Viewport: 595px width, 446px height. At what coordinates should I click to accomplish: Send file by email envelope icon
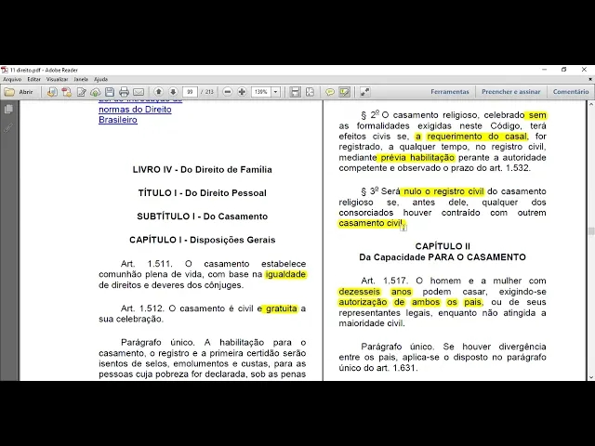139,92
